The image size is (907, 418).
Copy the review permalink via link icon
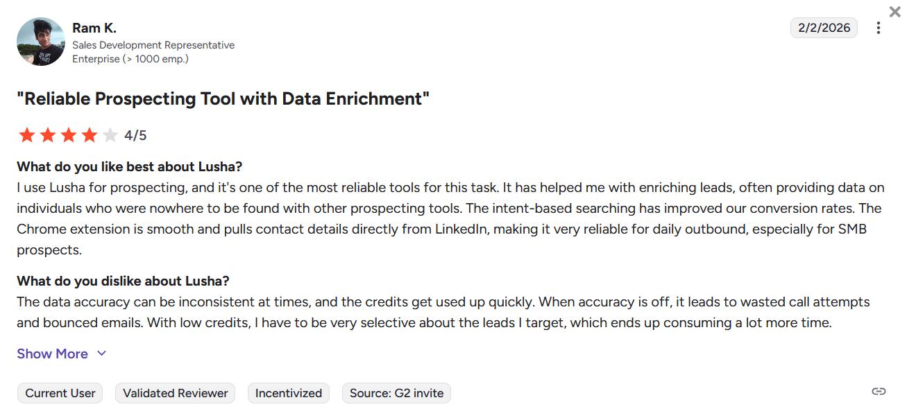(x=879, y=392)
